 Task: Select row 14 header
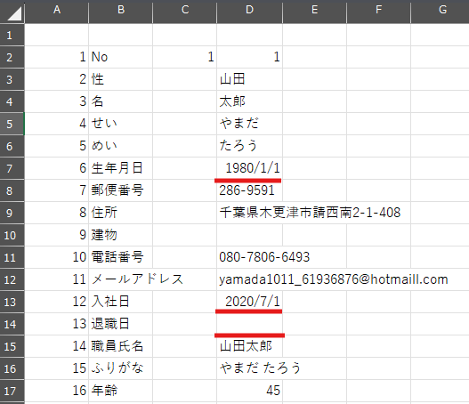click(12, 324)
